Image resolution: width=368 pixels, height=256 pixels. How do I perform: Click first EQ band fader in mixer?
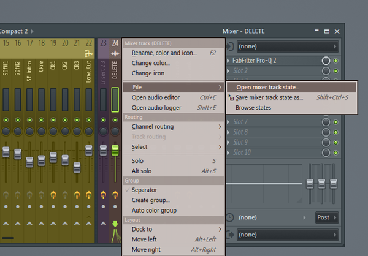(x=310, y=184)
